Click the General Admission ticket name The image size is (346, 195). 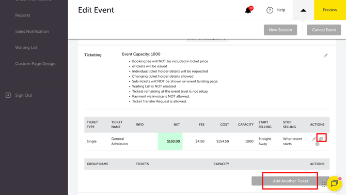(119, 141)
